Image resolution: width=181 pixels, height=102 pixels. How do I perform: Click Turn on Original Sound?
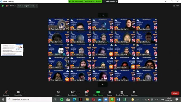[x=26, y=6]
